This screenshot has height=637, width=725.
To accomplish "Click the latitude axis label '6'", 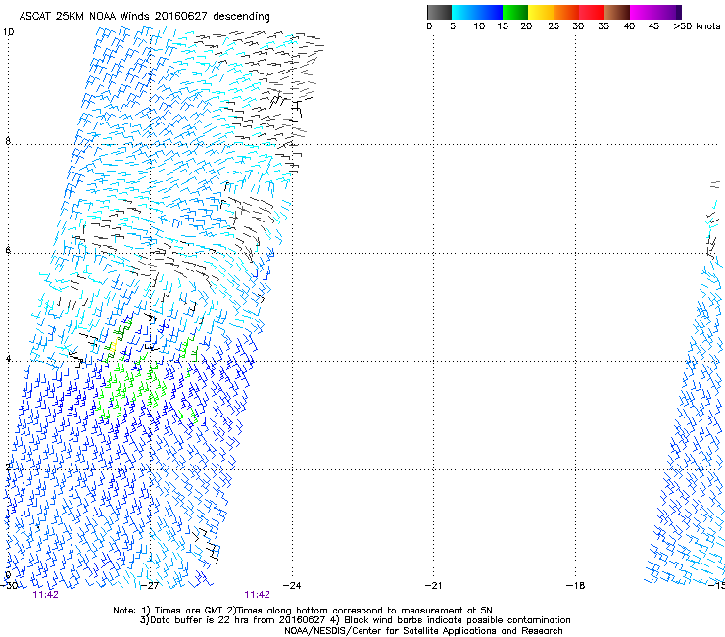I will coord(8,250).
